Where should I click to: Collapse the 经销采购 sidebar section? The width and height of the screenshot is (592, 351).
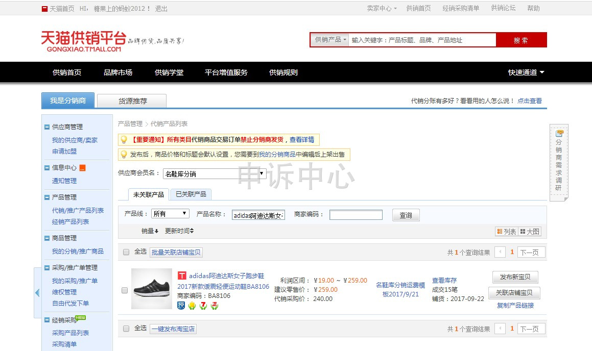click(47, 320)
